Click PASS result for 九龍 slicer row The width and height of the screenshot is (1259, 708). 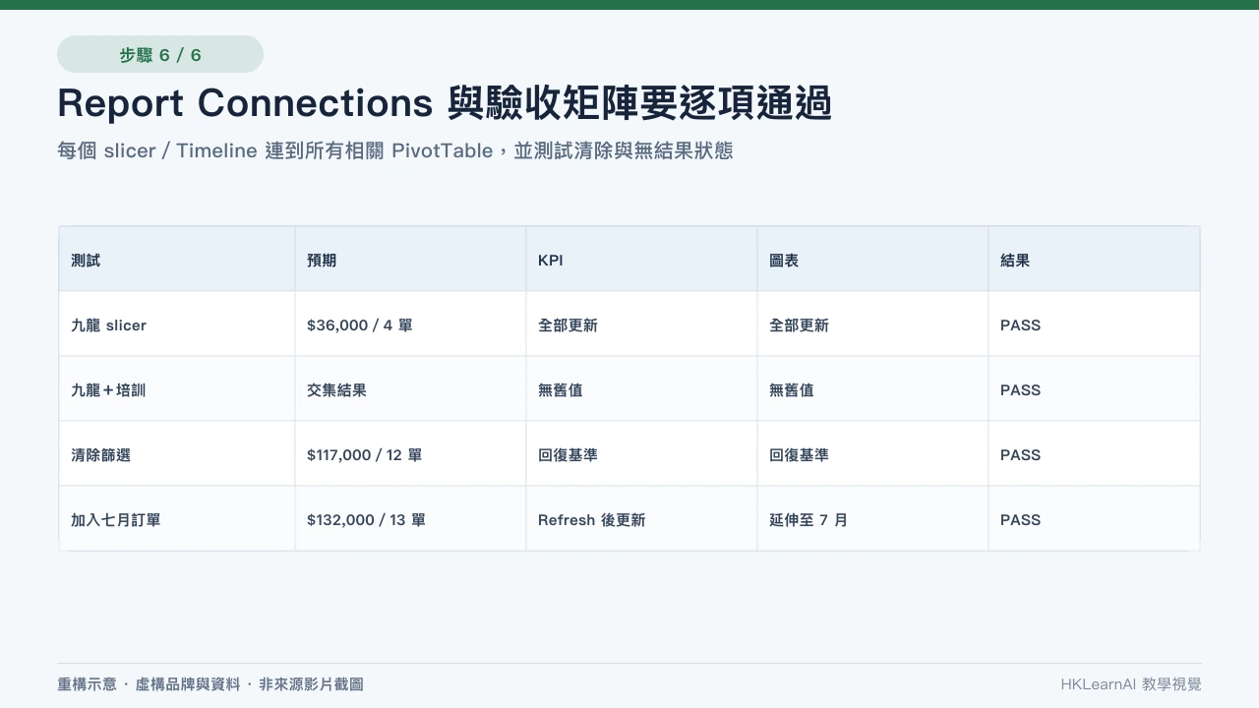(1094, 324)
